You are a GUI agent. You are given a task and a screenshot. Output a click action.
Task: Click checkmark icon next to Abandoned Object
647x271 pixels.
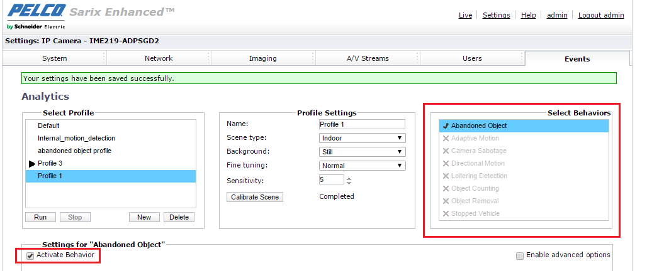coord(446,126)
